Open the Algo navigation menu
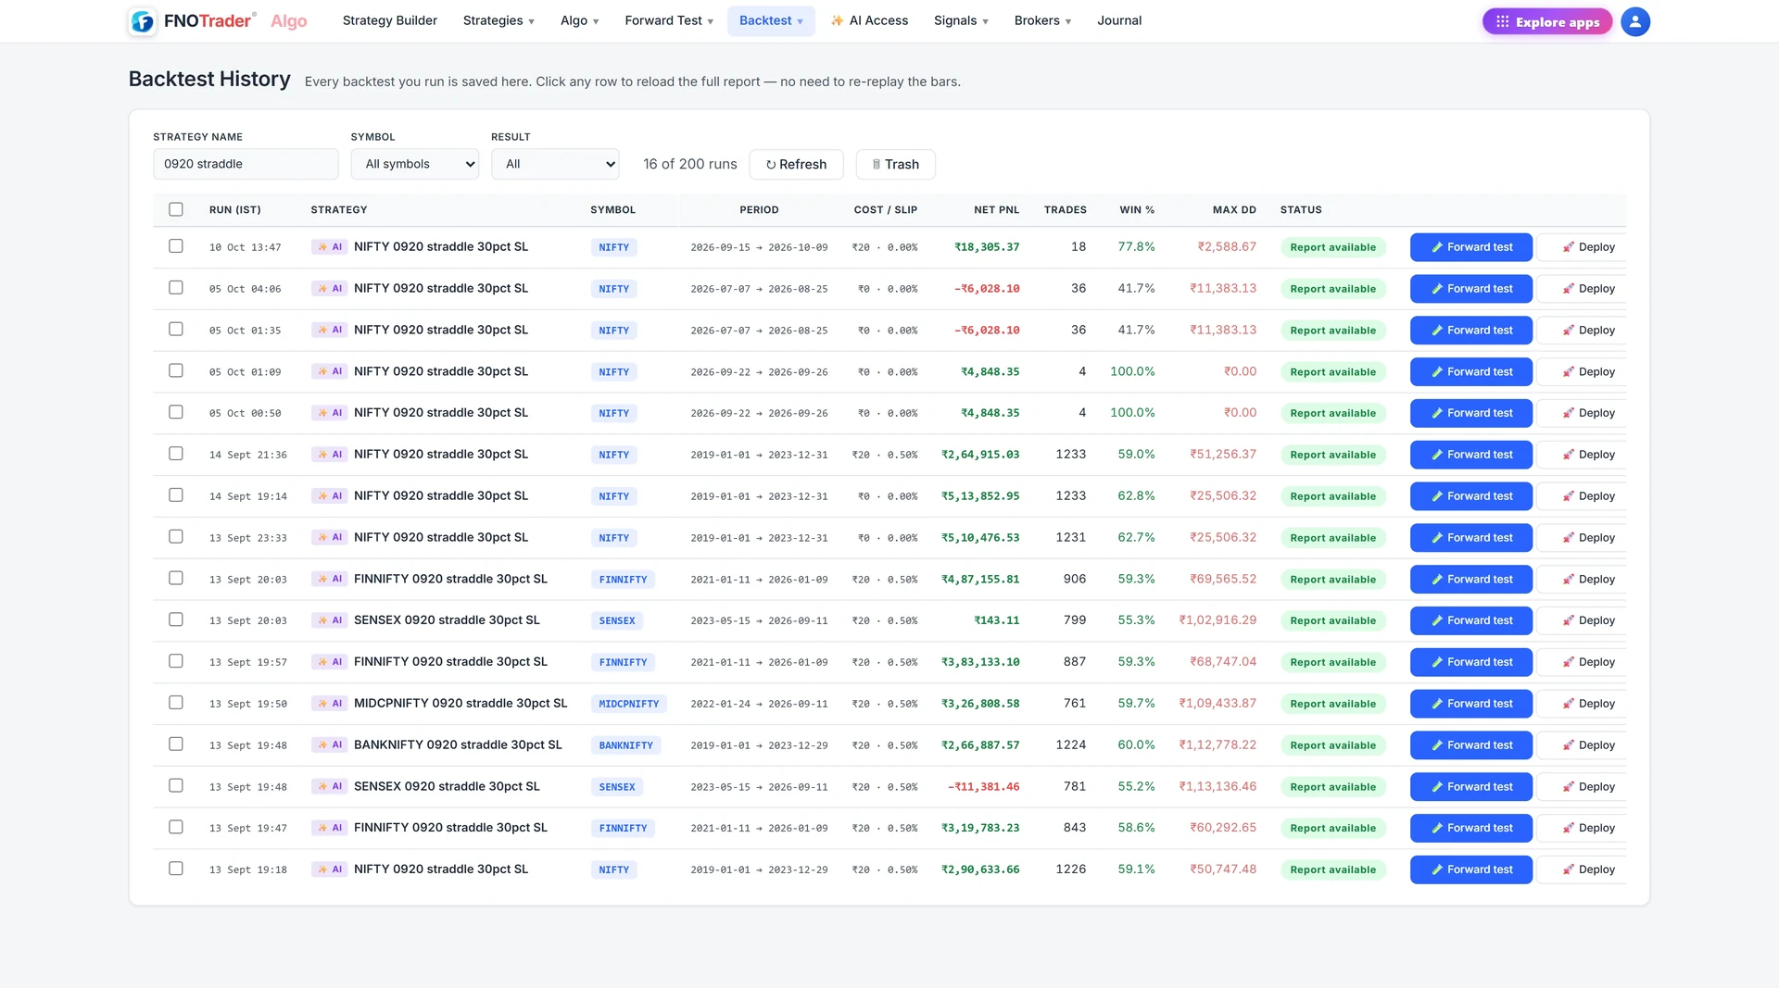This screenshot has width=1779, height=988. [x=579, y=20]
